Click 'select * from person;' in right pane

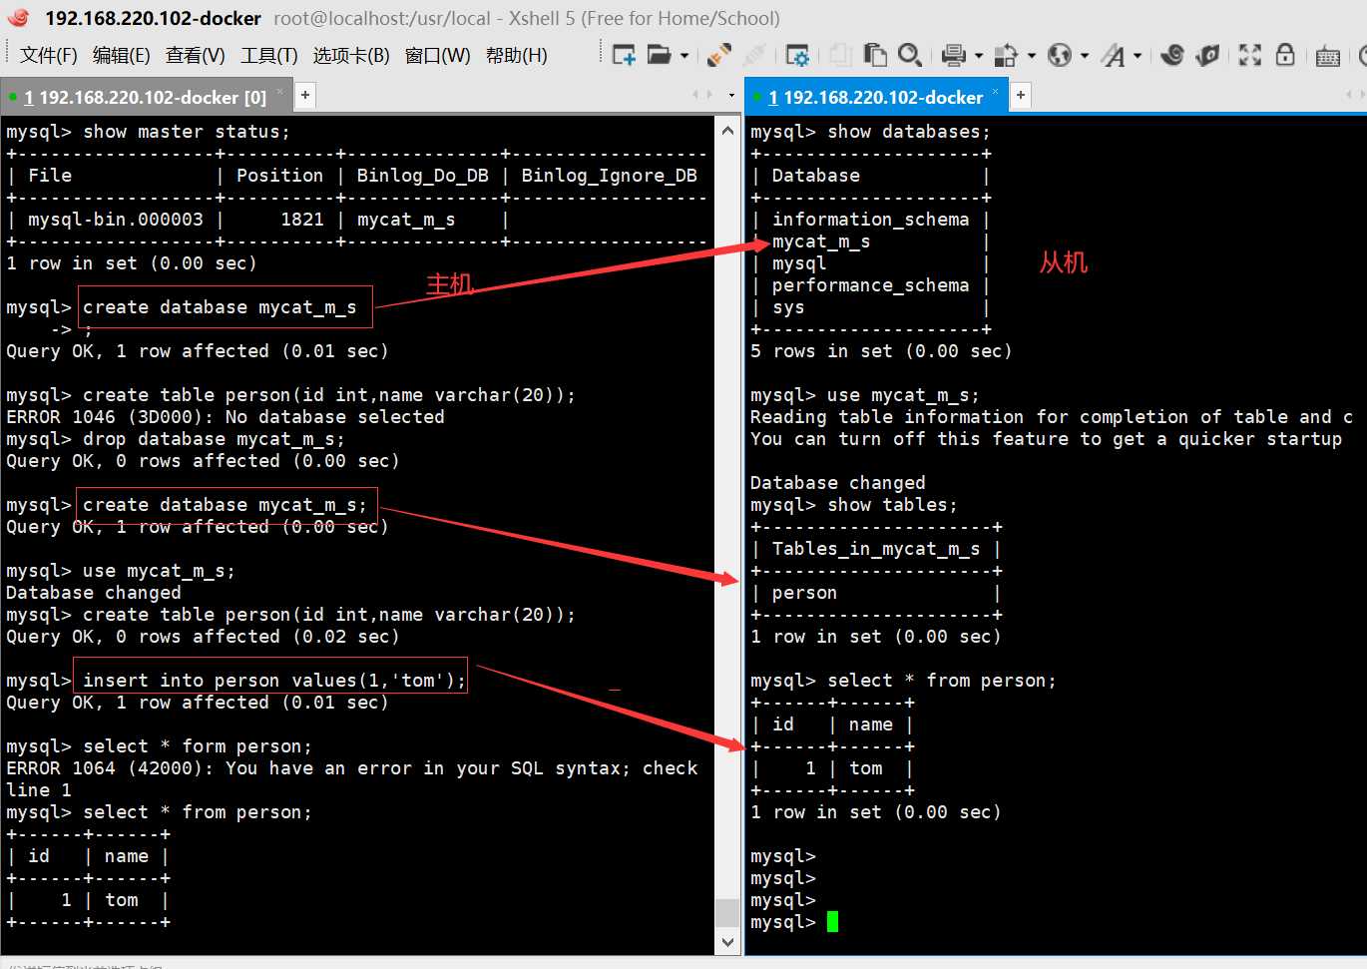pos(941,681)
